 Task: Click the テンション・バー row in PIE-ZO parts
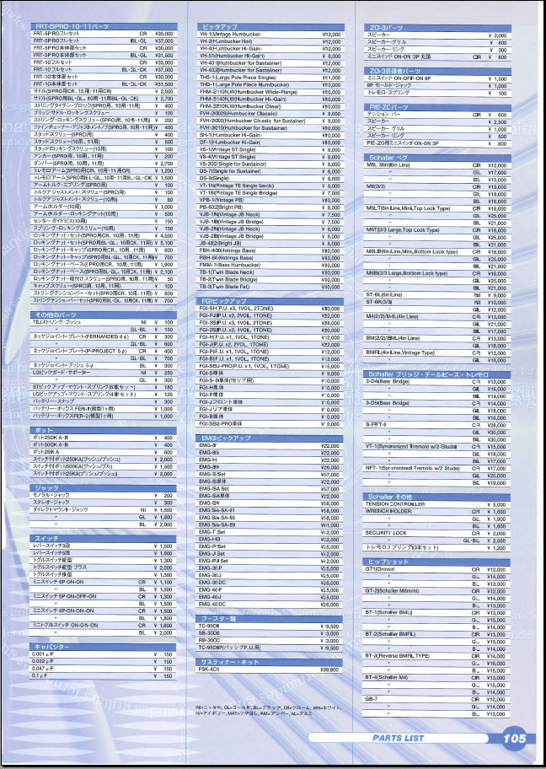437,115
